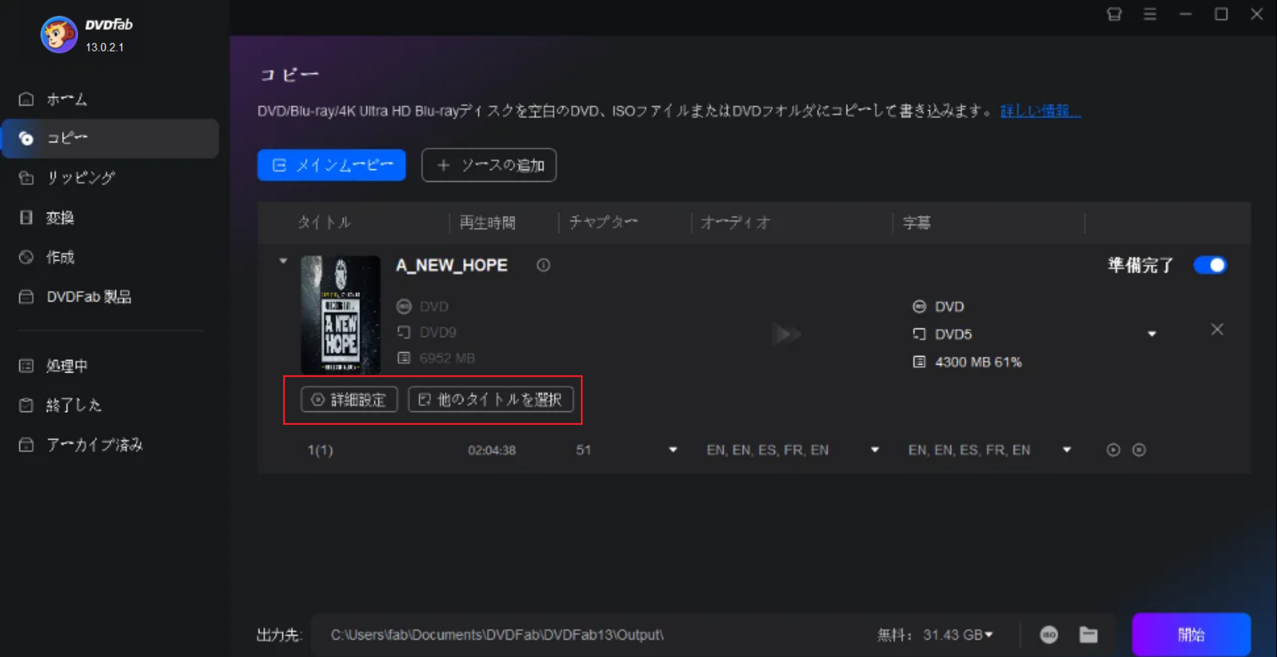Click A_NEW_HOPE cover thumbnail
The image size is (1277, 657).
[340, 314]
